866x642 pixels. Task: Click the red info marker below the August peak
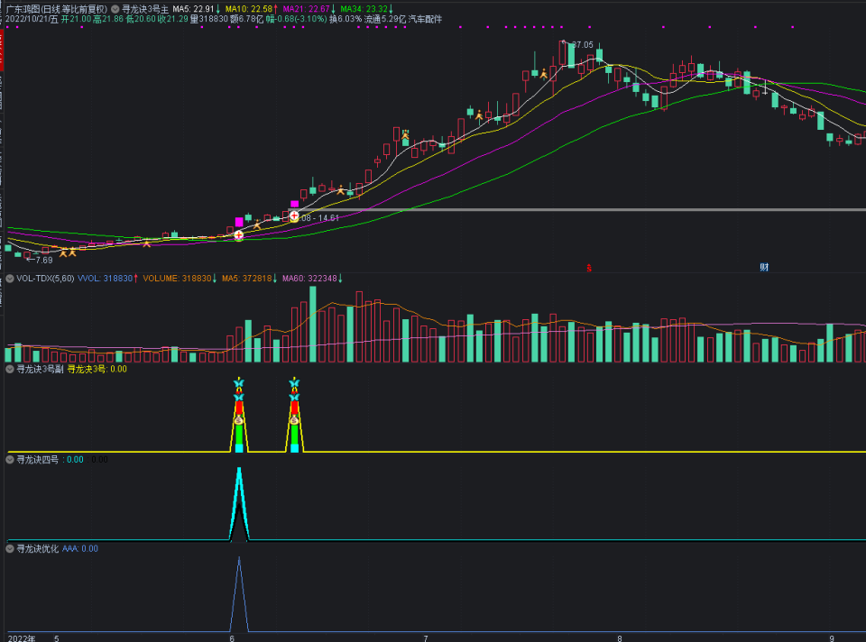click(x=589, y=268)
